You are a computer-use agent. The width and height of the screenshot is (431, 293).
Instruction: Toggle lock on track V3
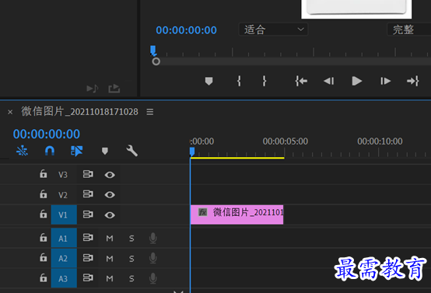pyautogui.click(x=43, y=174)
